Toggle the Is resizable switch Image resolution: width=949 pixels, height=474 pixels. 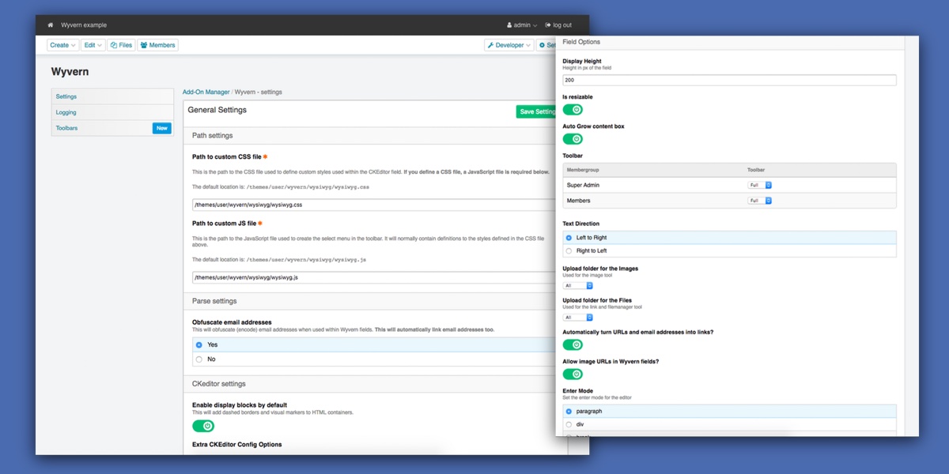[x=573, y=110]
